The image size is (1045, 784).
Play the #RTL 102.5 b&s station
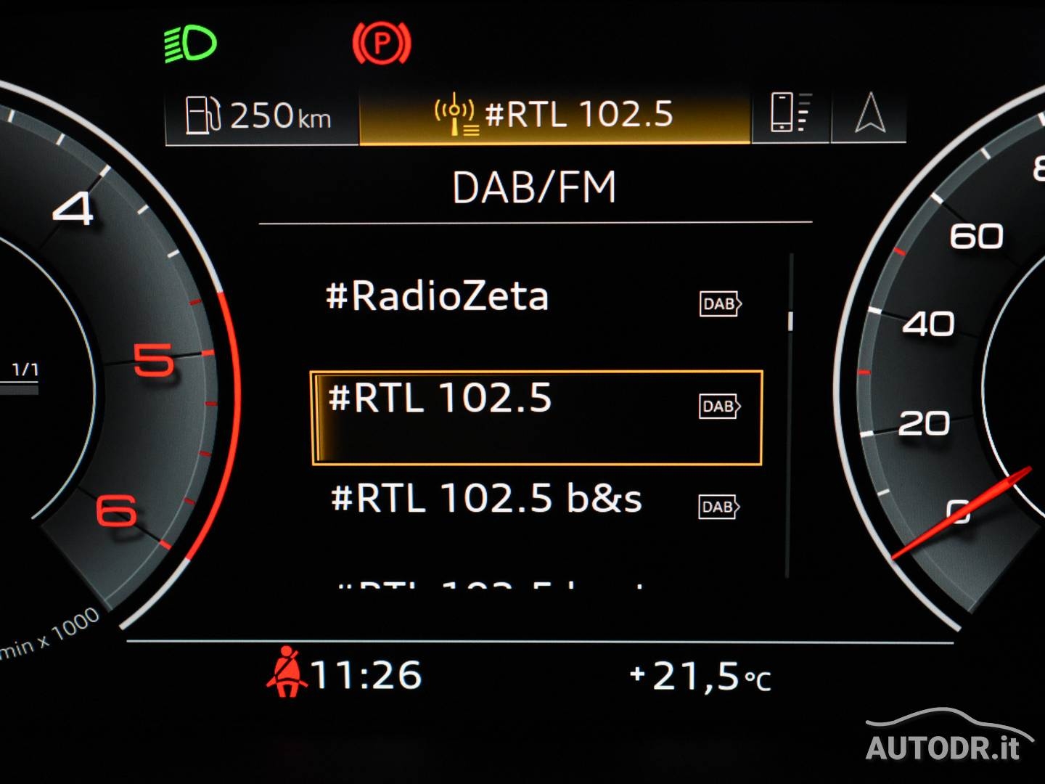(486, 499)
